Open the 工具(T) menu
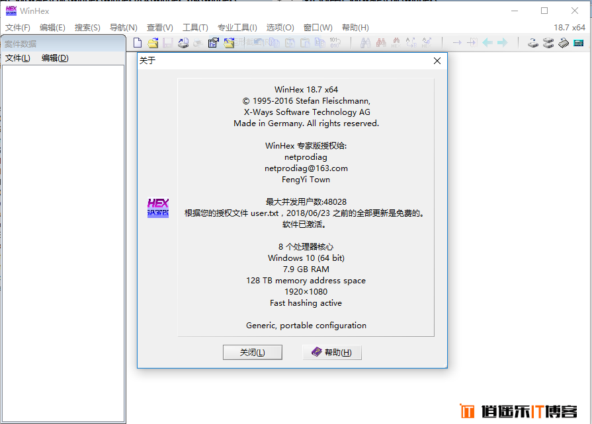The height and width of the screenshot is (424, 592). click(x=195, y=28)
